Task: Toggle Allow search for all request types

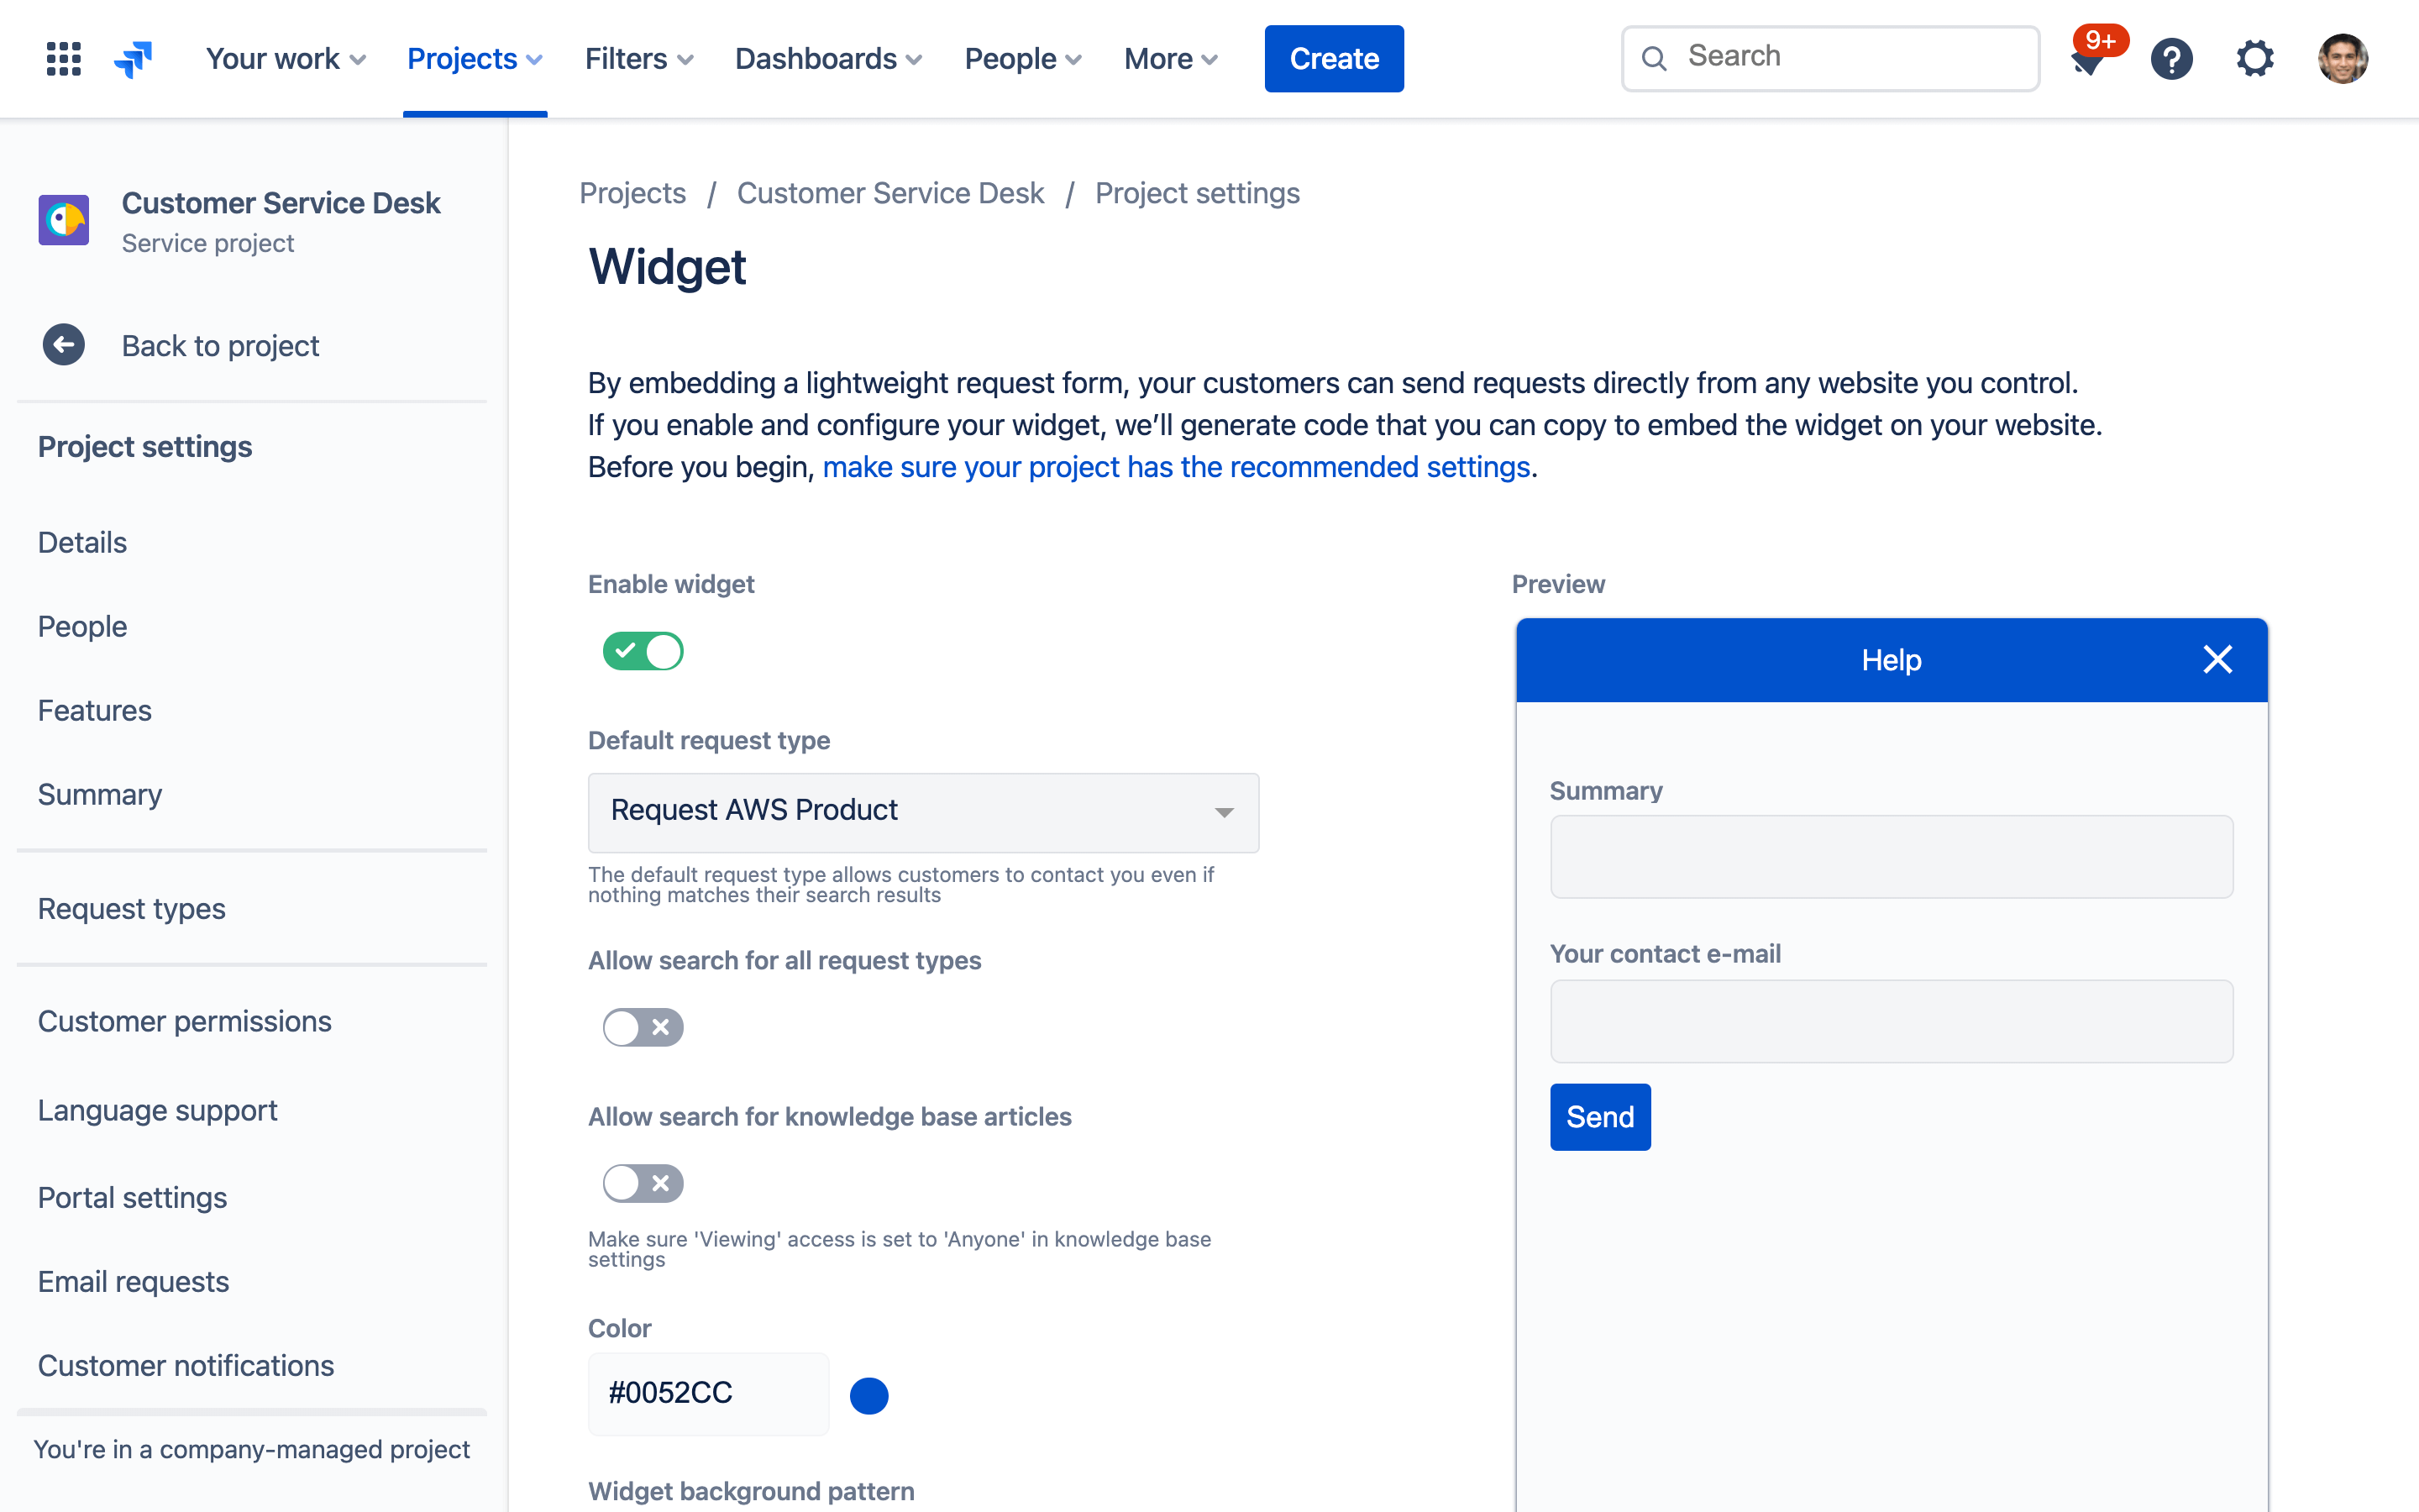Action: 641,1026
